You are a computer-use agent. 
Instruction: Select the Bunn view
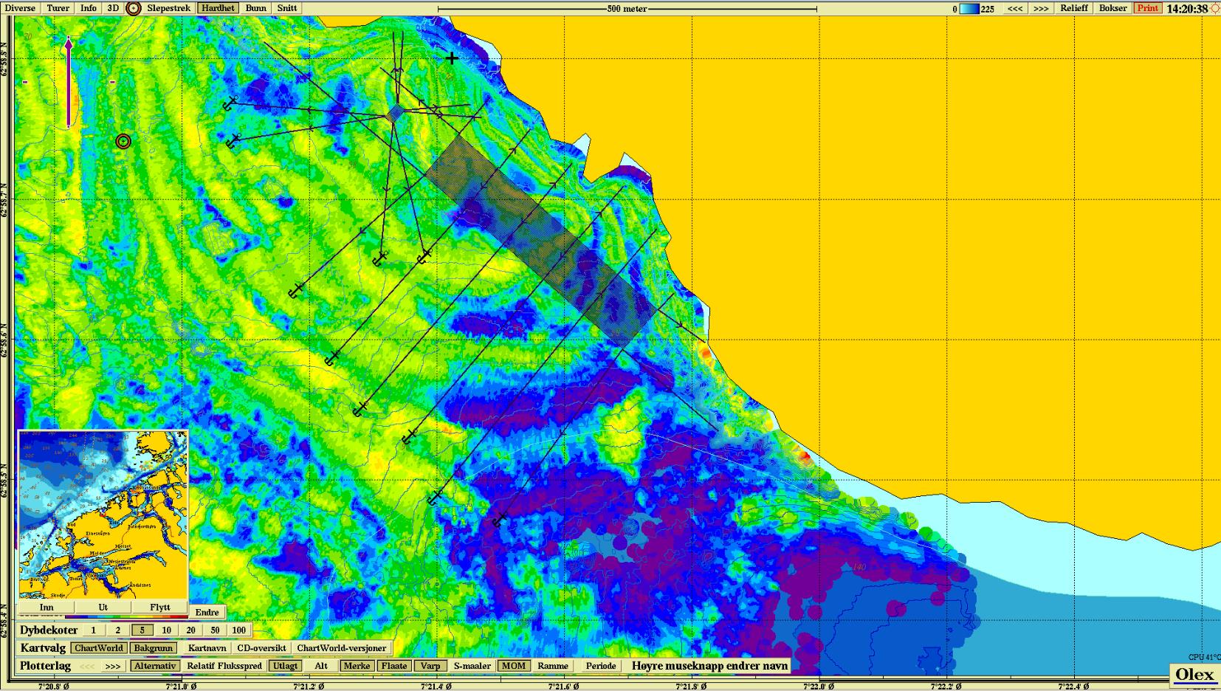(256, 8)
